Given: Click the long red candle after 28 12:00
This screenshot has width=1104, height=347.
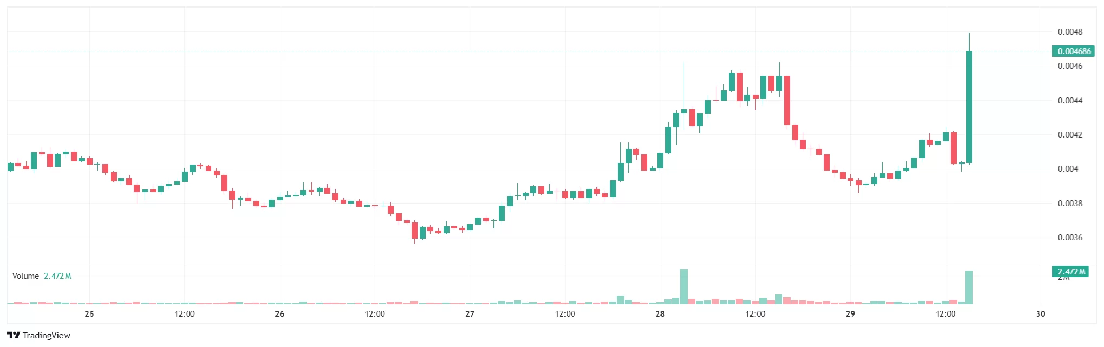Looking at the screenshot, I should click(787, 100).
